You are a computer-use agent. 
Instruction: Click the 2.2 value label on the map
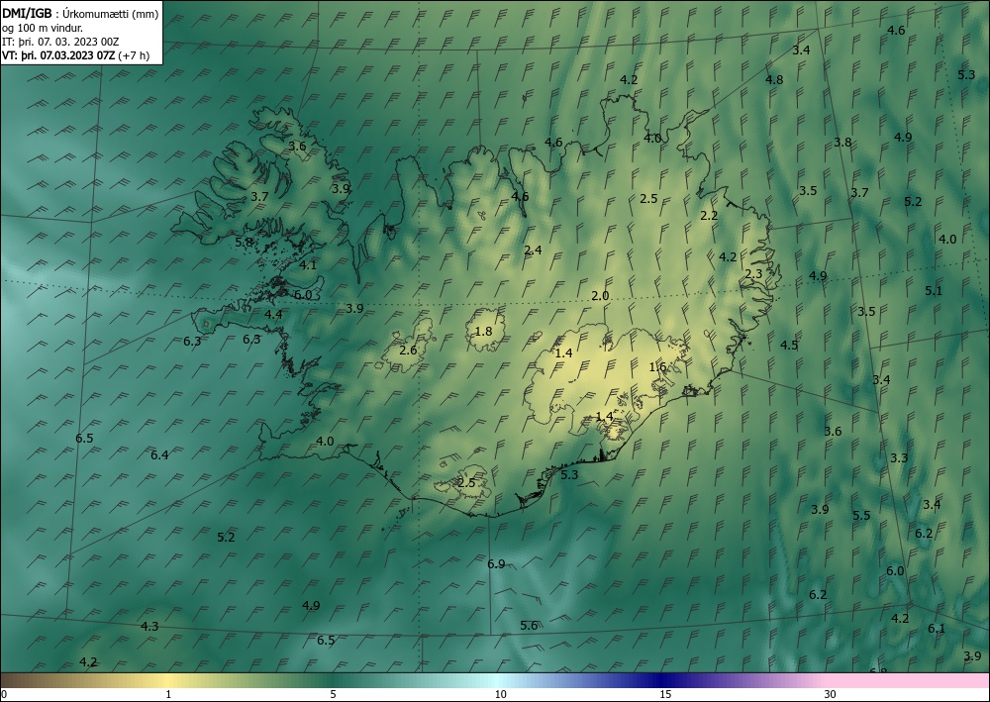tap(709, 215)
